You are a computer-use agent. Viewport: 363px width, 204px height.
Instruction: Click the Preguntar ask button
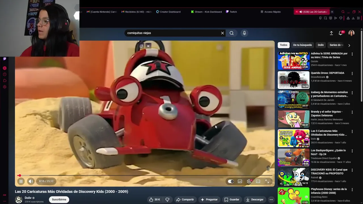point(209,199)
